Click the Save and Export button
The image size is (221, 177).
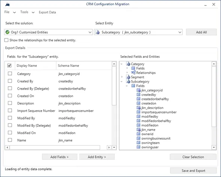pyautogui.click(x=193, y=171)
